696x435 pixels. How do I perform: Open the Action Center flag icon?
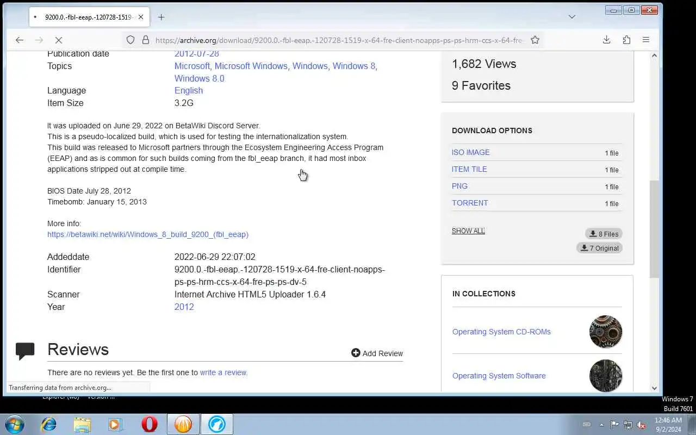tap(615, 425)
